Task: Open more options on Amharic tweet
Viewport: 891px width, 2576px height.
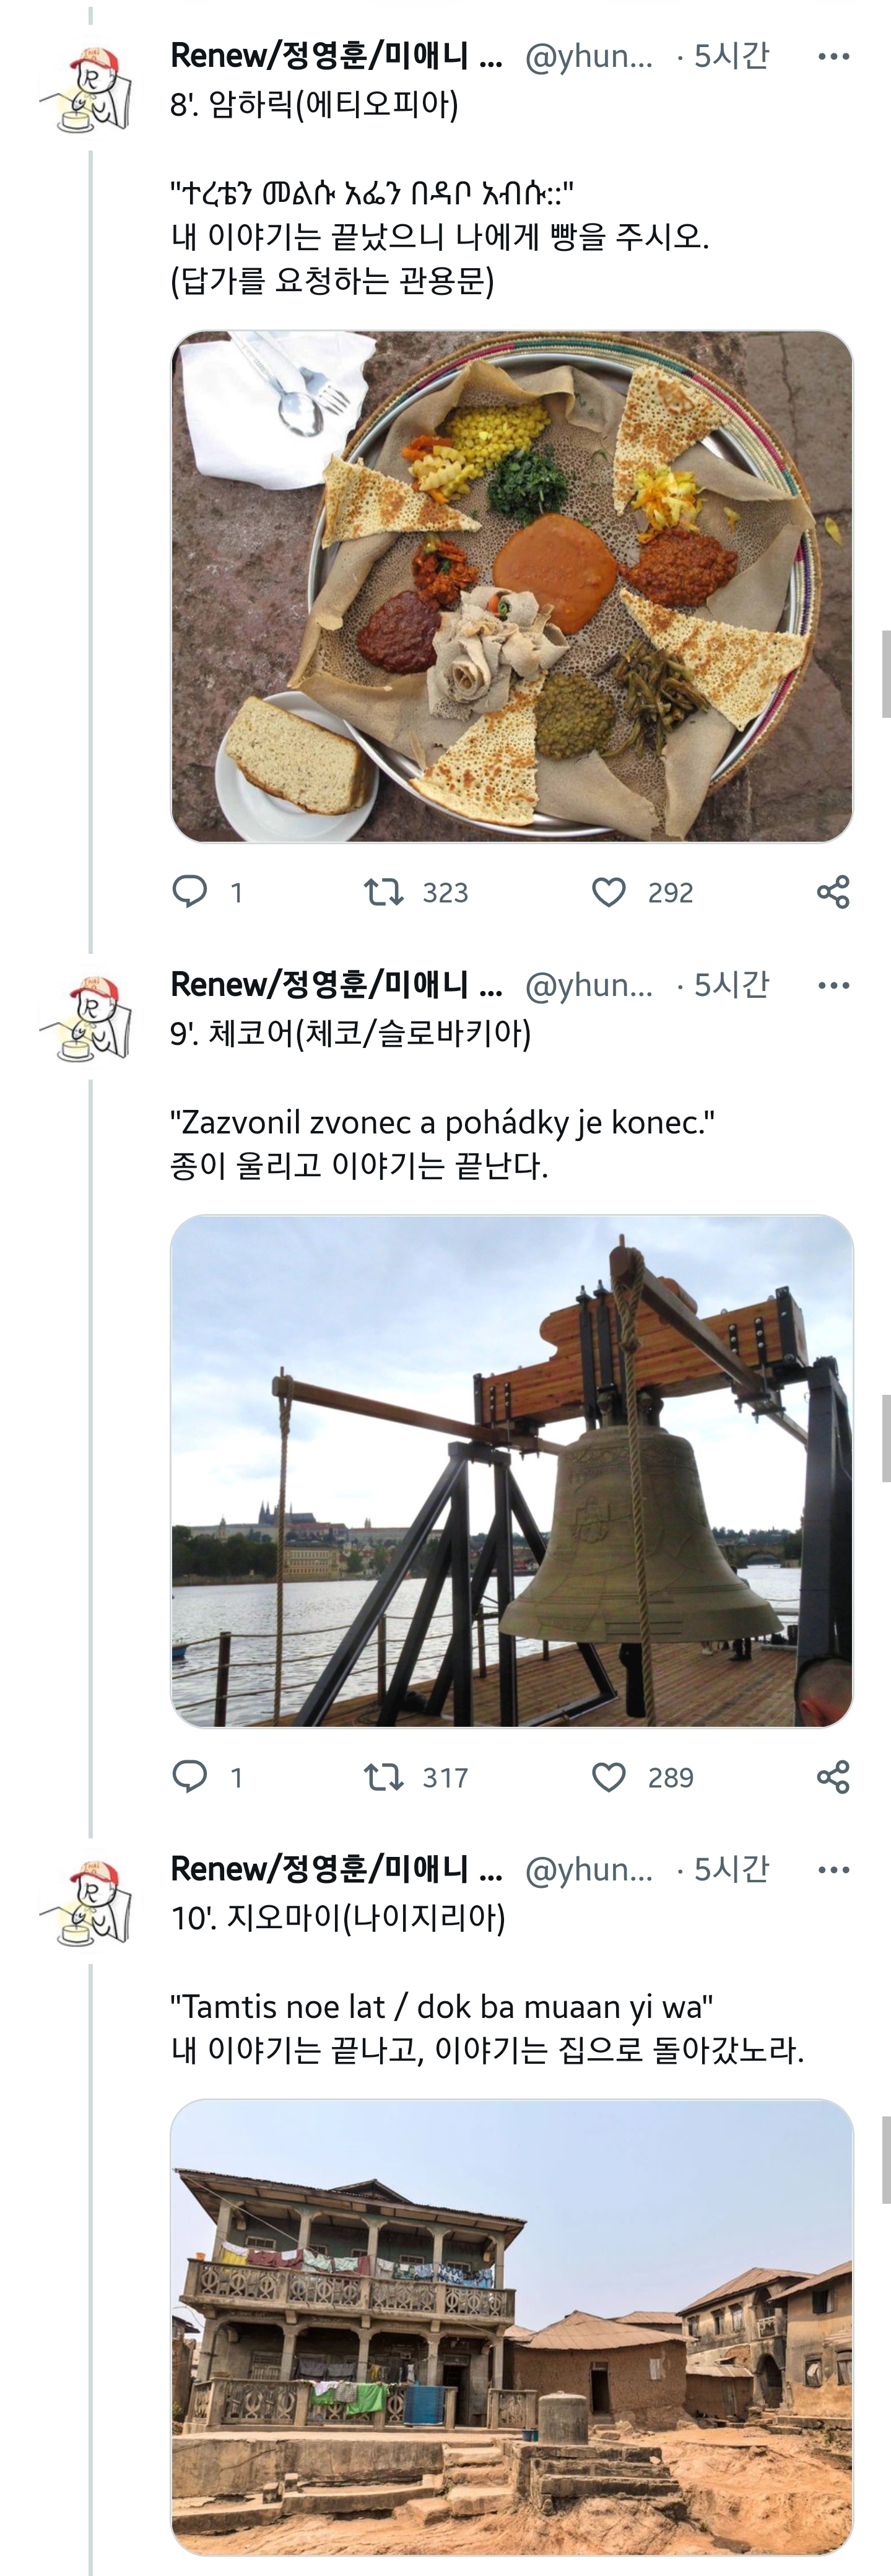Action: [x=833, y=56]
